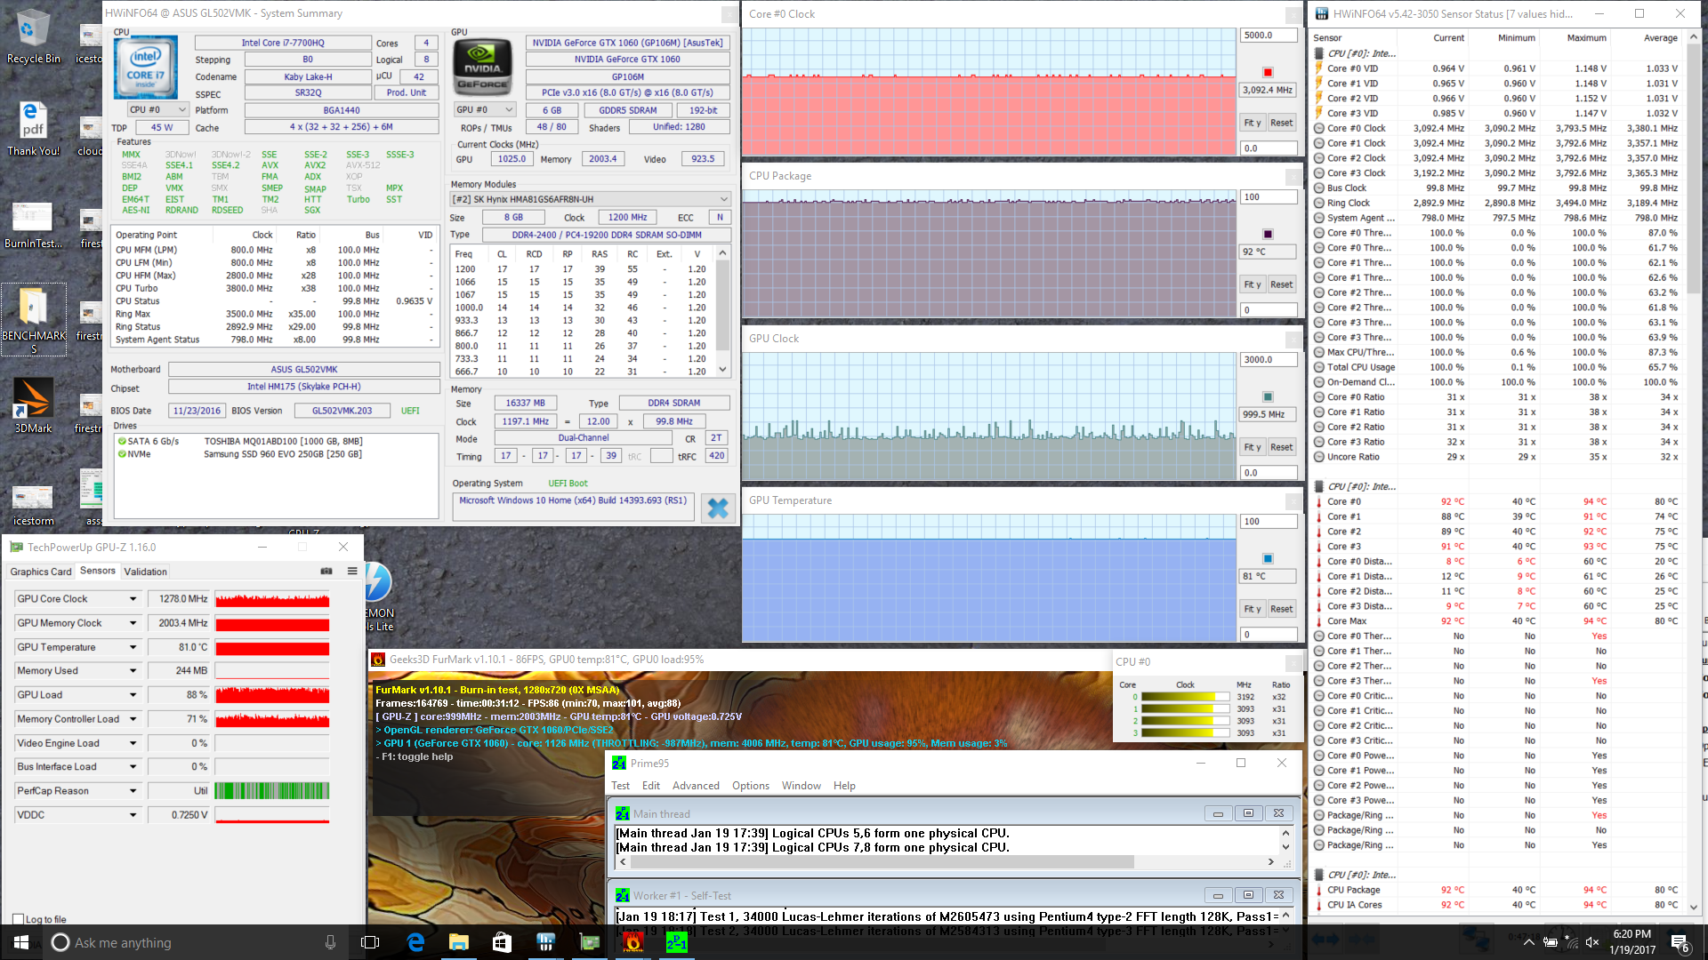1708x960 pixels.
Task: Click the GPU-Z screenshot camera icon
Action: 326,572
